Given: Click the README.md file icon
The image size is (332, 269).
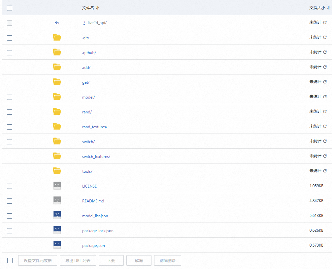Looking at the screenshot, I should coord(57,201).
